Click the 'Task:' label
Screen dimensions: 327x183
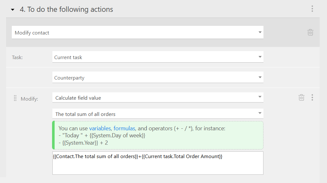(x=17, y=57)
